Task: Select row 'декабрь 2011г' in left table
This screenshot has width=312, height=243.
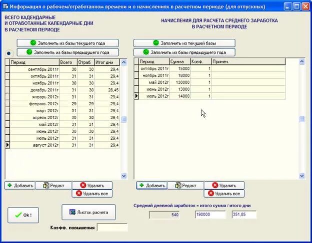Action: point(62,90)
